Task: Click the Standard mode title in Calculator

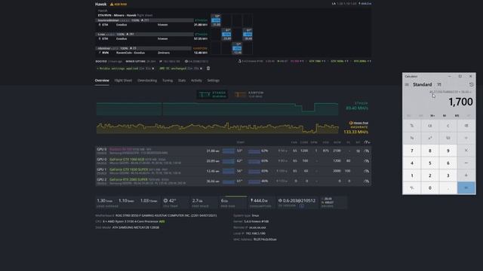Action: pos(423,84)
